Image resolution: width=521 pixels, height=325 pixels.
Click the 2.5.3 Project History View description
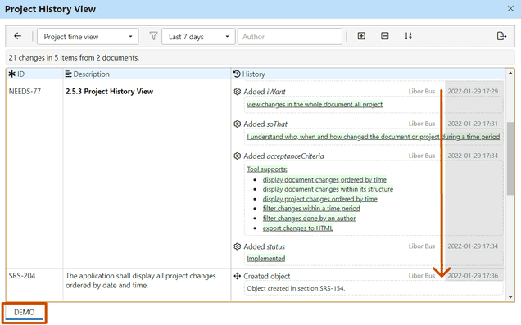tap(109, 92)
